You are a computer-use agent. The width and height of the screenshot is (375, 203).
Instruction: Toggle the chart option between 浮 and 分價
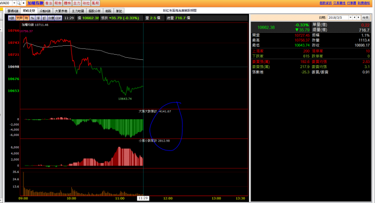coord(44,18)
